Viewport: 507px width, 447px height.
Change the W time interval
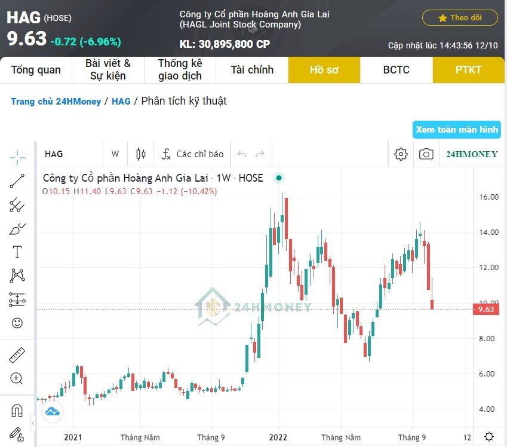click(115, 154)
